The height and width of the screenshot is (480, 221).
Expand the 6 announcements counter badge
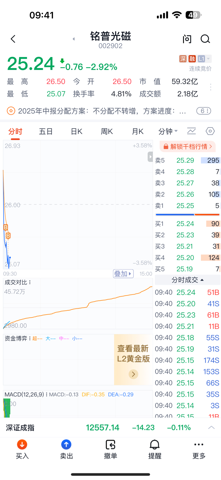[x=204, y=111]
